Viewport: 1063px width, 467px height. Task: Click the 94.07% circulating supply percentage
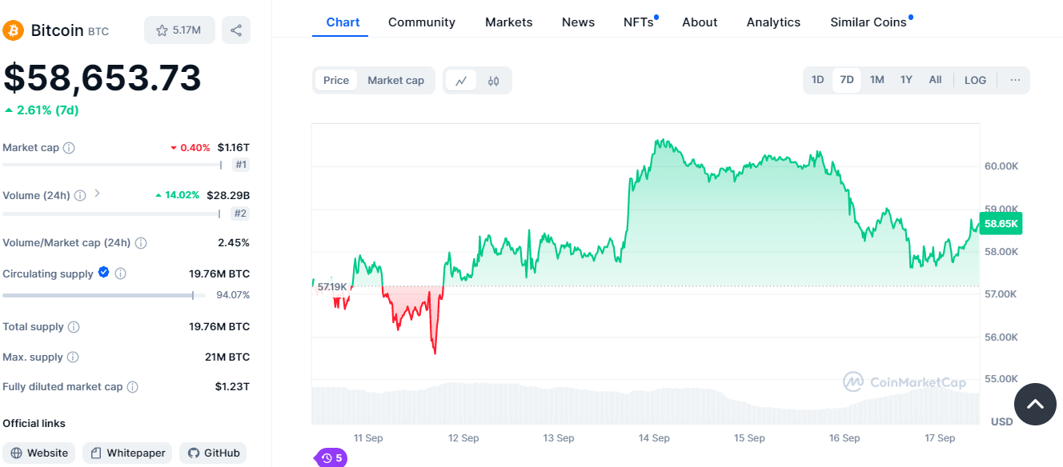[233, 295]
